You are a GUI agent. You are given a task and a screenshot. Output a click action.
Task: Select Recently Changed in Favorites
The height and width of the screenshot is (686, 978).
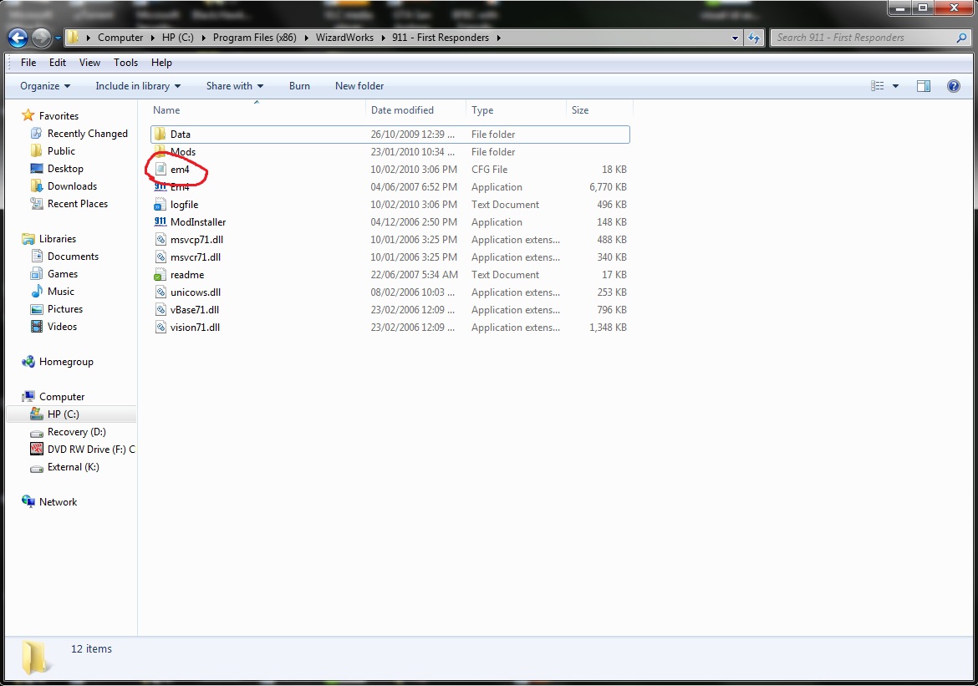tap(87, 134)
